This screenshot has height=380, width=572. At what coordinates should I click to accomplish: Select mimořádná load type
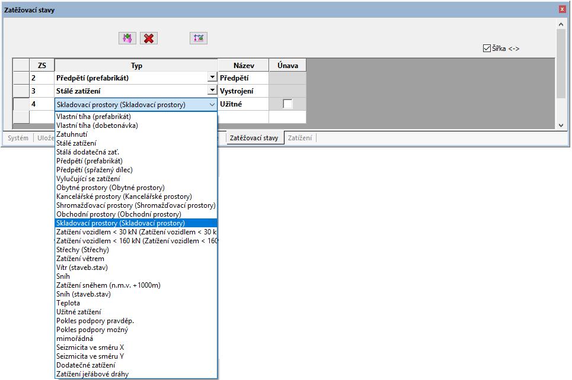[x=136, y=339]
